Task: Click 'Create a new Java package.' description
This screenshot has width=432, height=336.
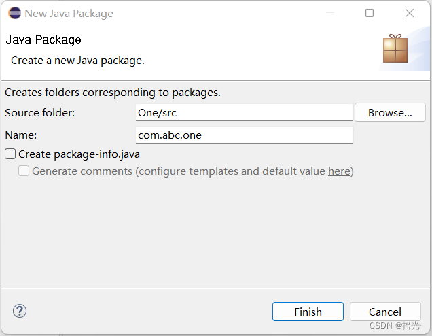Action: [x=77, y=61]
